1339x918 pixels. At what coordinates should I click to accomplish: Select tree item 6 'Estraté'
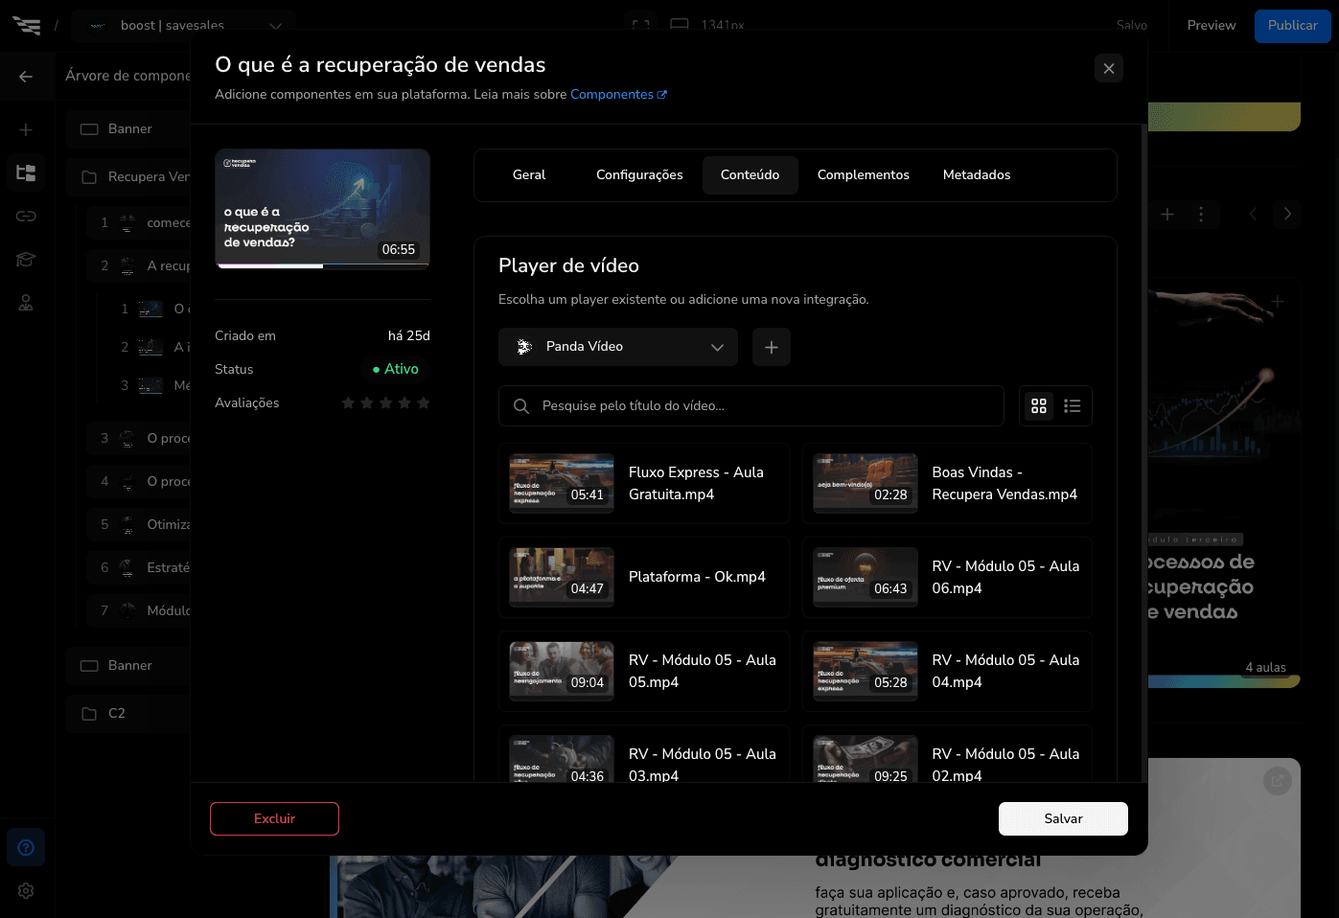139,568
